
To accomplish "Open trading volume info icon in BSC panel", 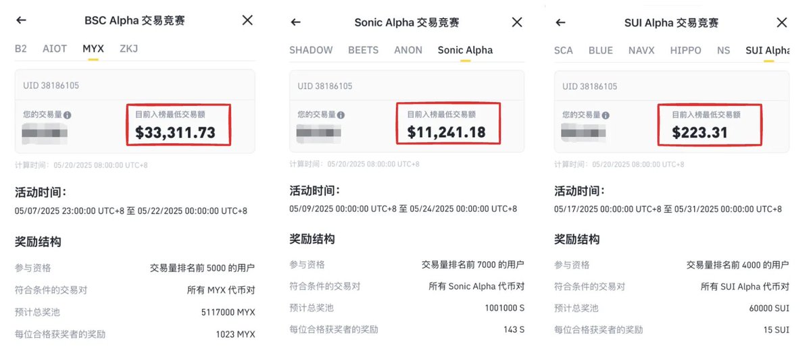I will tap(68, 115).
